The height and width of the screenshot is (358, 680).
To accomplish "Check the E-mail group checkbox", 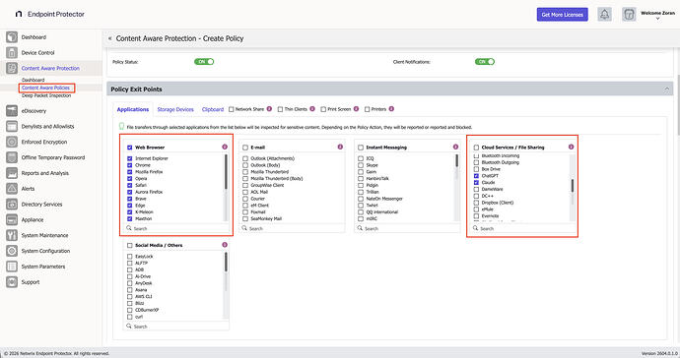I will (245, 148).
